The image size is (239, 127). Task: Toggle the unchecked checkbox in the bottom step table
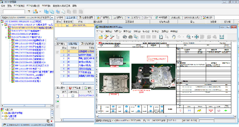[73, 96]
